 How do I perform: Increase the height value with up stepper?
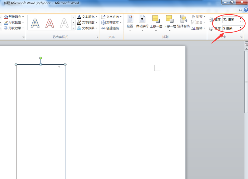click(x=240, y=18)
